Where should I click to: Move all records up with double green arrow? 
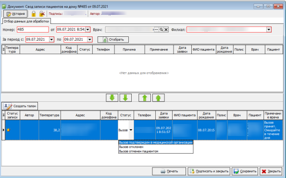pyautogui.click(x=159, y=98)
